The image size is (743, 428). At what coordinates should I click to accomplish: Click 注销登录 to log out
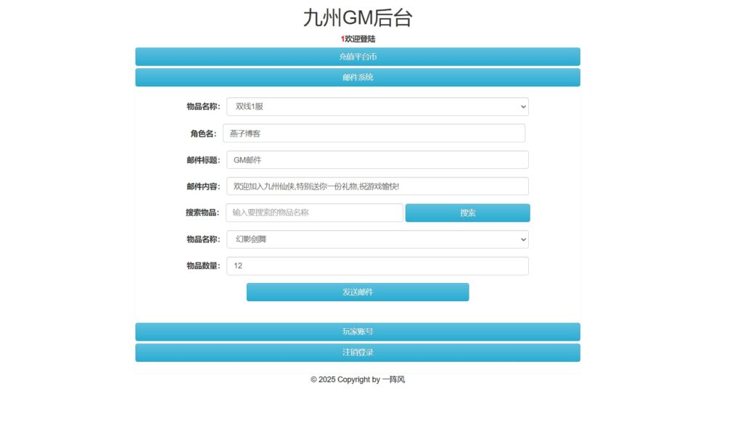[357, 352]
